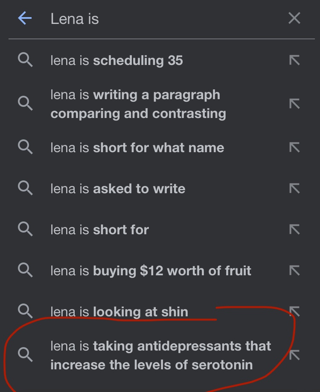Tap the back arrow icon
The width and height of the screenshot is (320, 392).
coord(25,18)
